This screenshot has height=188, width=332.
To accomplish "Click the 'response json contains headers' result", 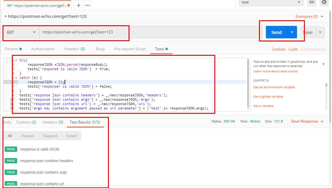I will 46,161.
